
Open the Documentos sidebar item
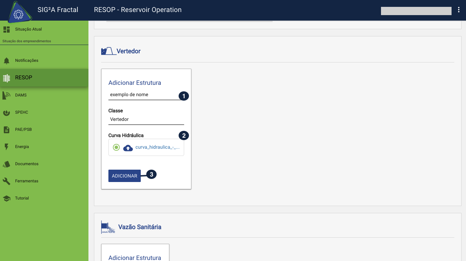[x=27, y=164]
